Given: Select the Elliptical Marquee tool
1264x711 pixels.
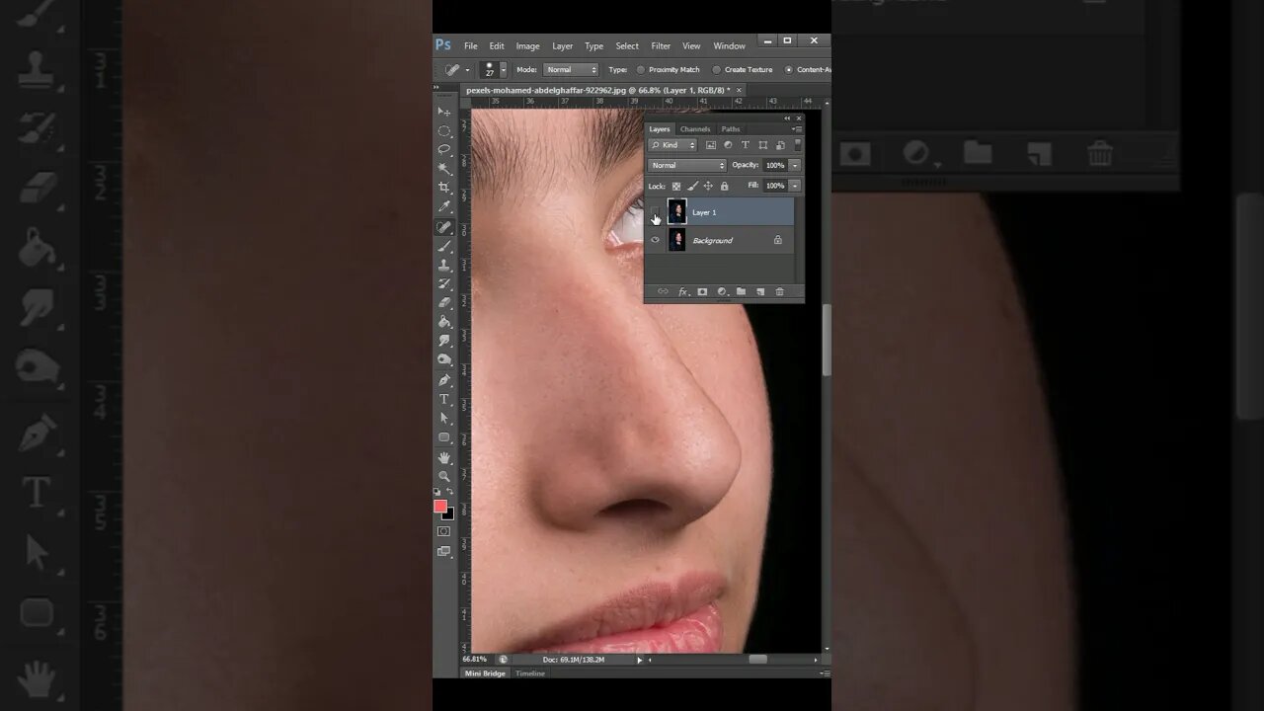Looking at the screenshot, I should click(x=444, y=130).
